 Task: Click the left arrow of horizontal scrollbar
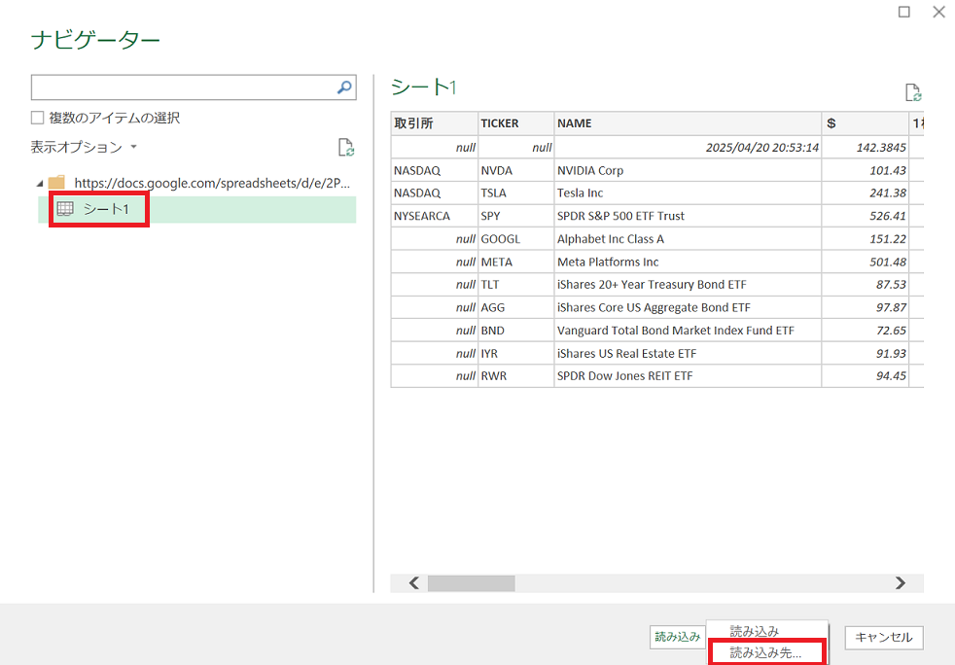tap(414, 583)
